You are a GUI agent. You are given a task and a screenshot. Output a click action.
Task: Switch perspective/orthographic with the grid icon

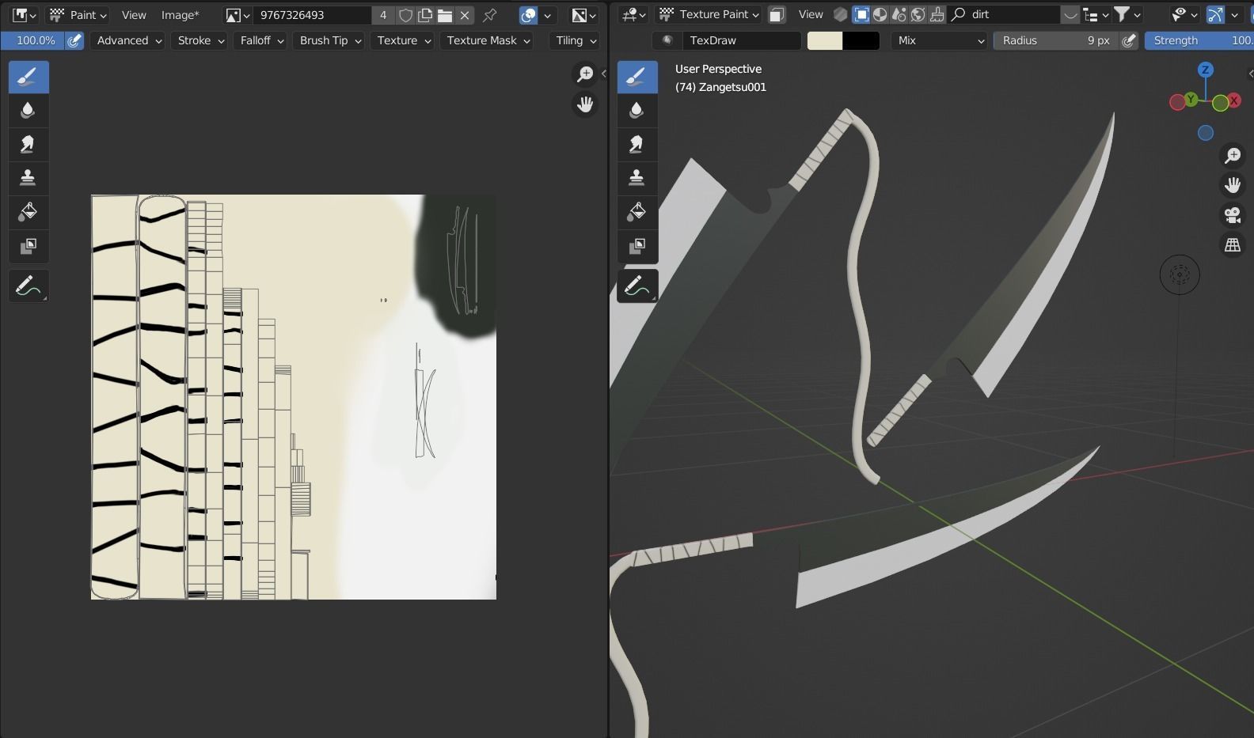[x=1233, y=245]
